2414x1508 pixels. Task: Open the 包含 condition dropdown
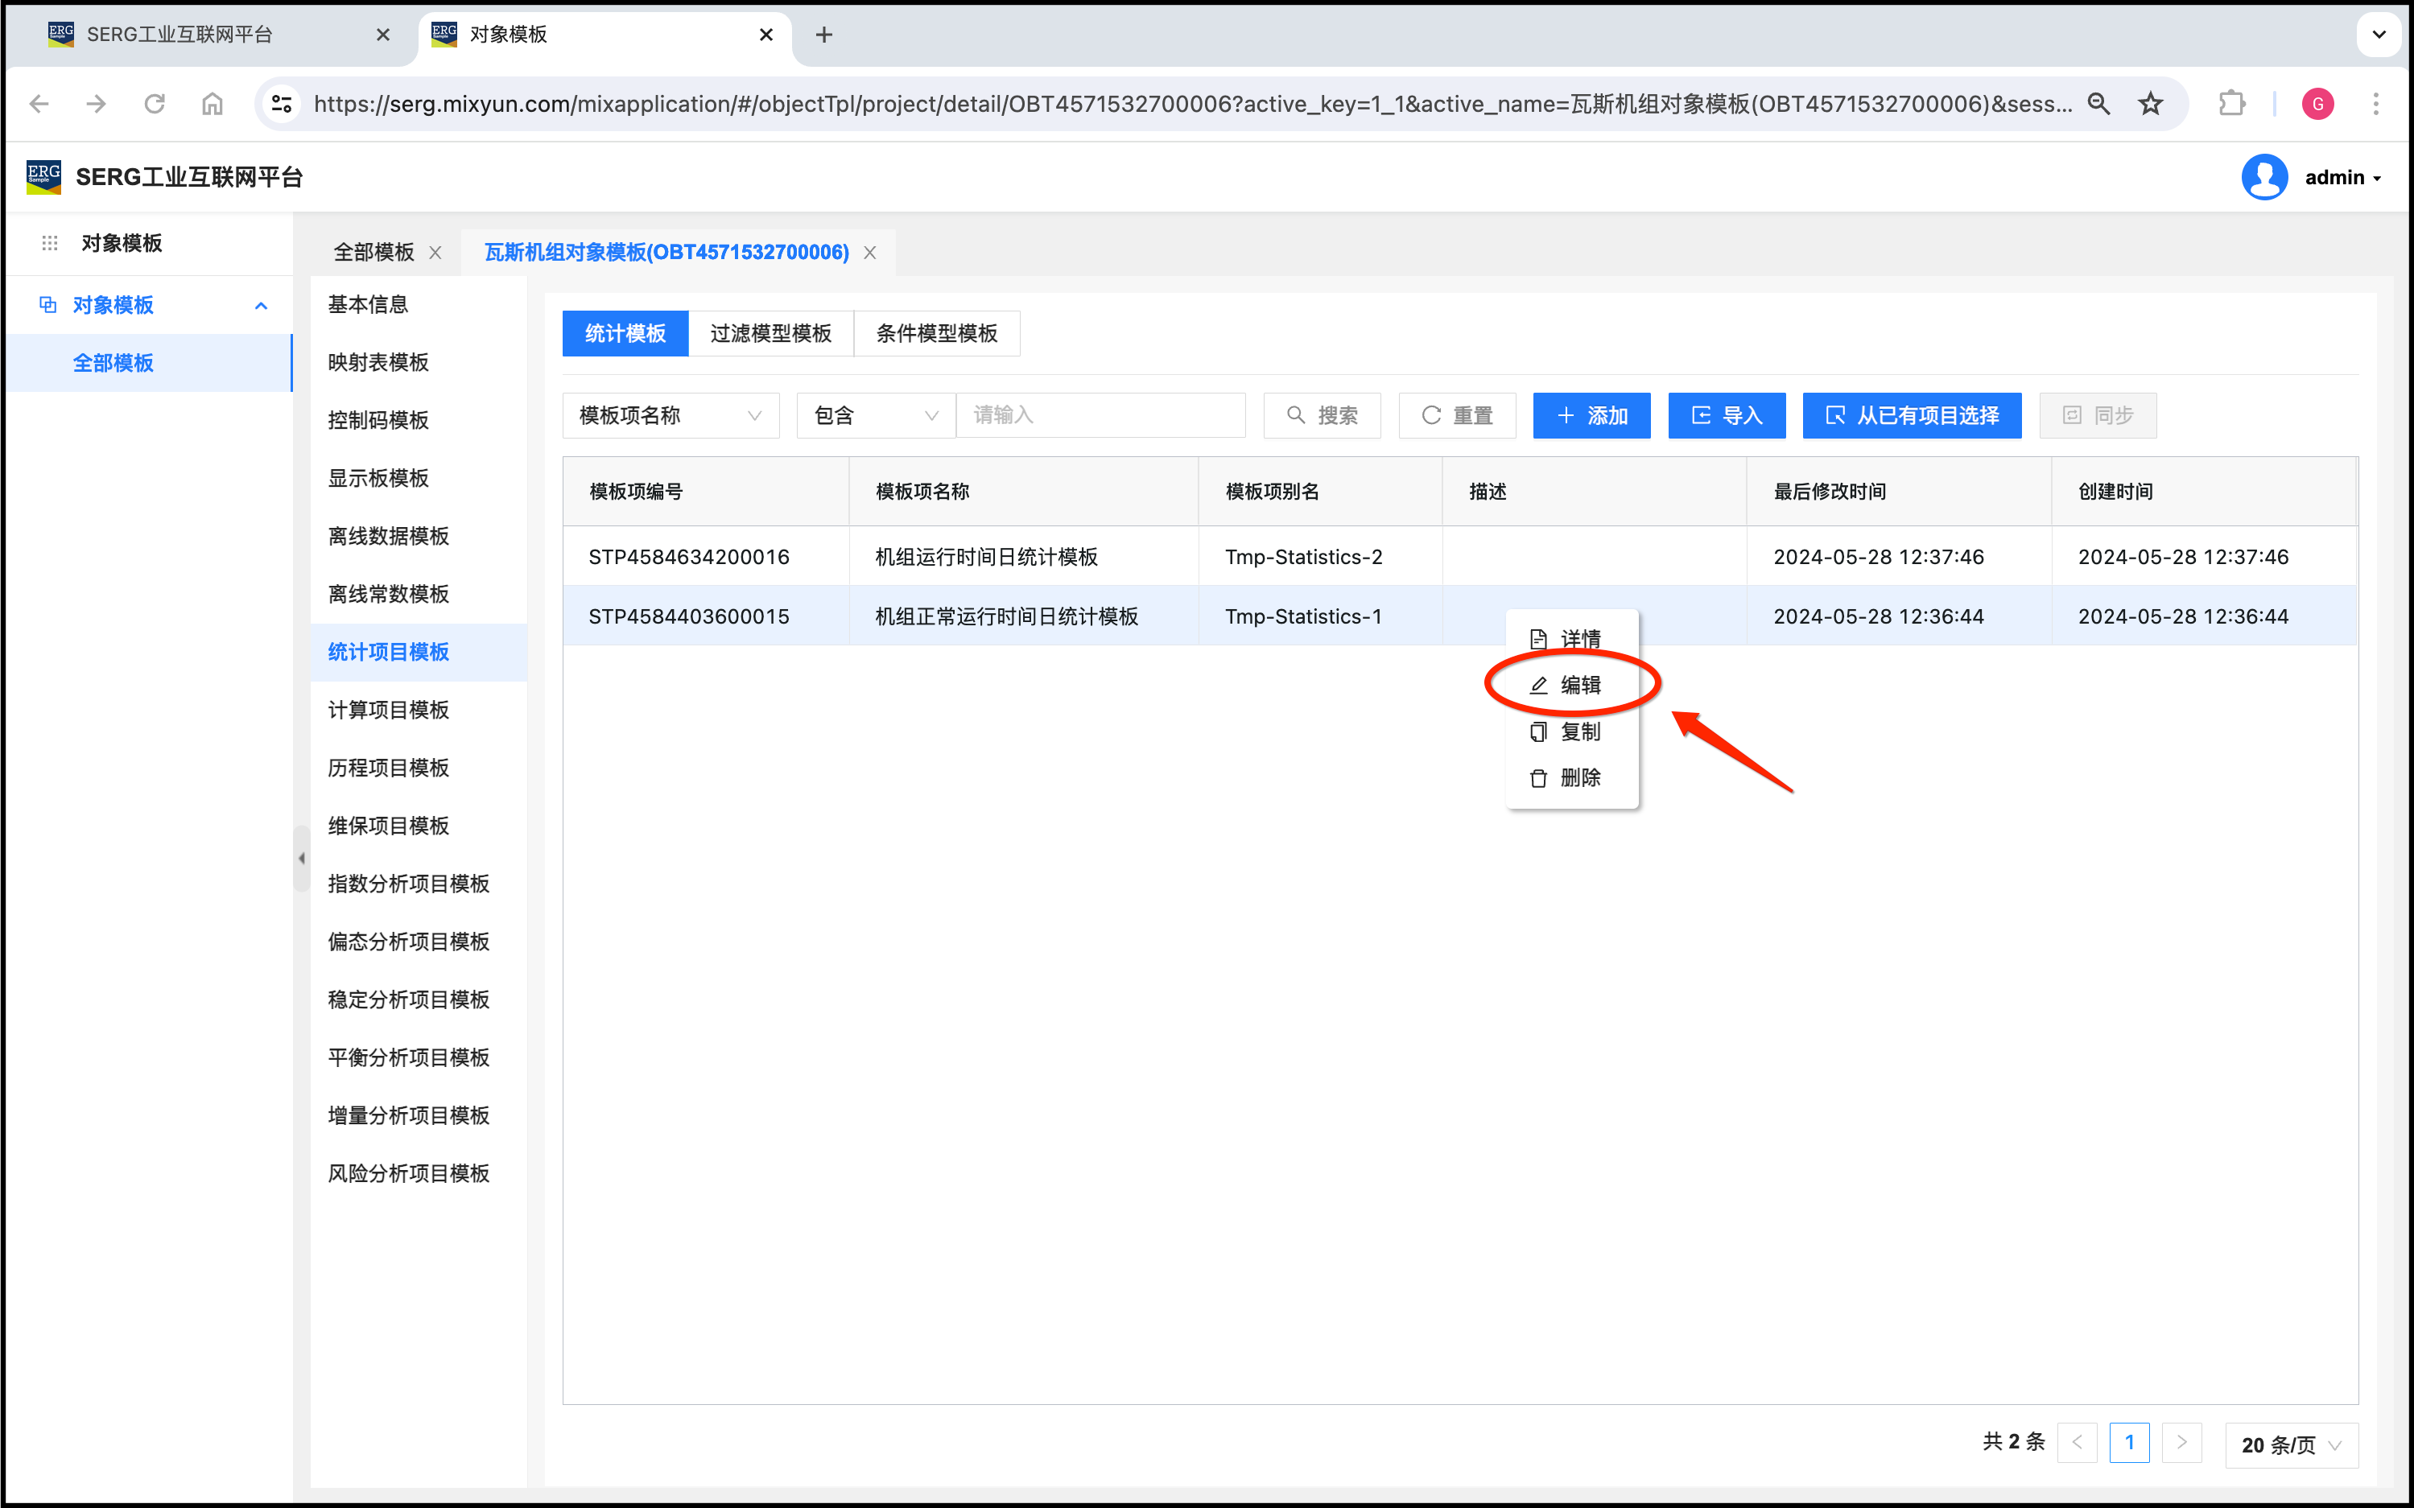(x=875, y=415)
